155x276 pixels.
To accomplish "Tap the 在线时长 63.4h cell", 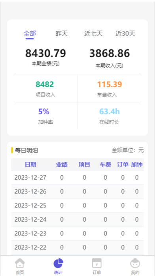I will (110, 116).
